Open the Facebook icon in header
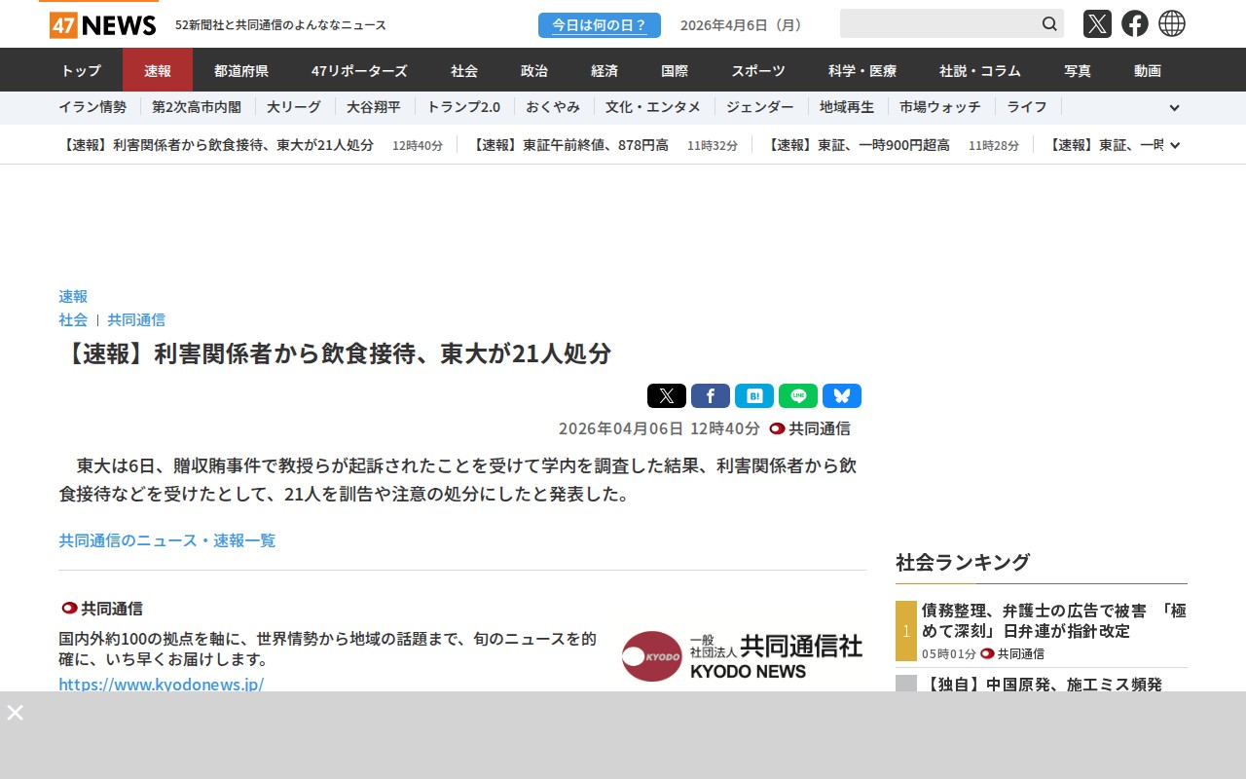The height and width of the screenshot is (779, 1246). (x=1135, y=23)
